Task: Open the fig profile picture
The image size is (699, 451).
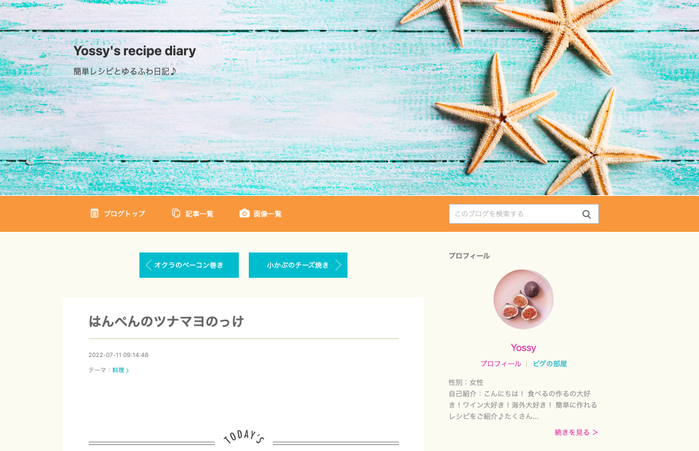Action: coord(524,299)
